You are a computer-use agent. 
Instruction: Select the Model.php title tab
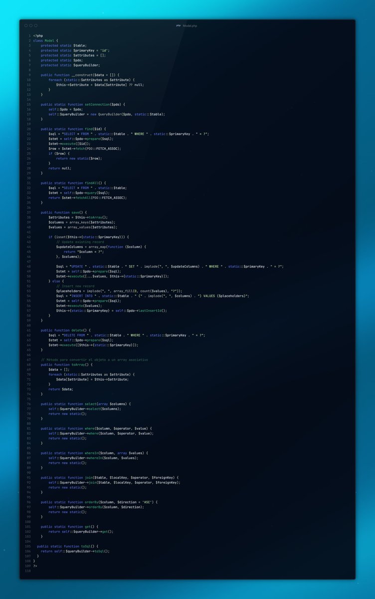click(x=189, y=25)
